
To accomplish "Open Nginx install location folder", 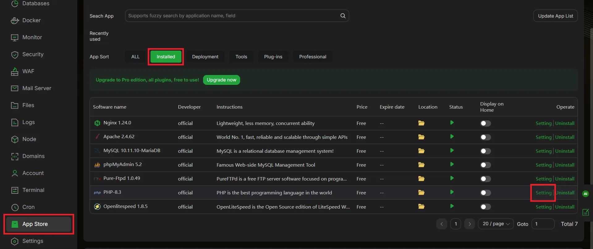I will (x=421, y=123).
